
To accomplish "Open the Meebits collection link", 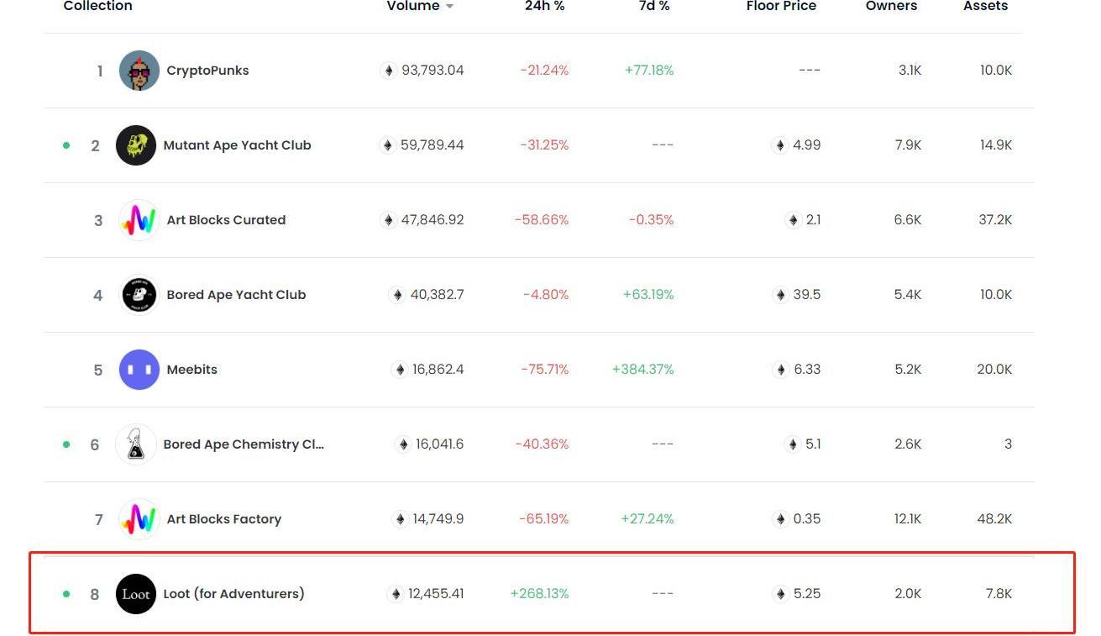I will pyautogui.click(x=191, y=370).
